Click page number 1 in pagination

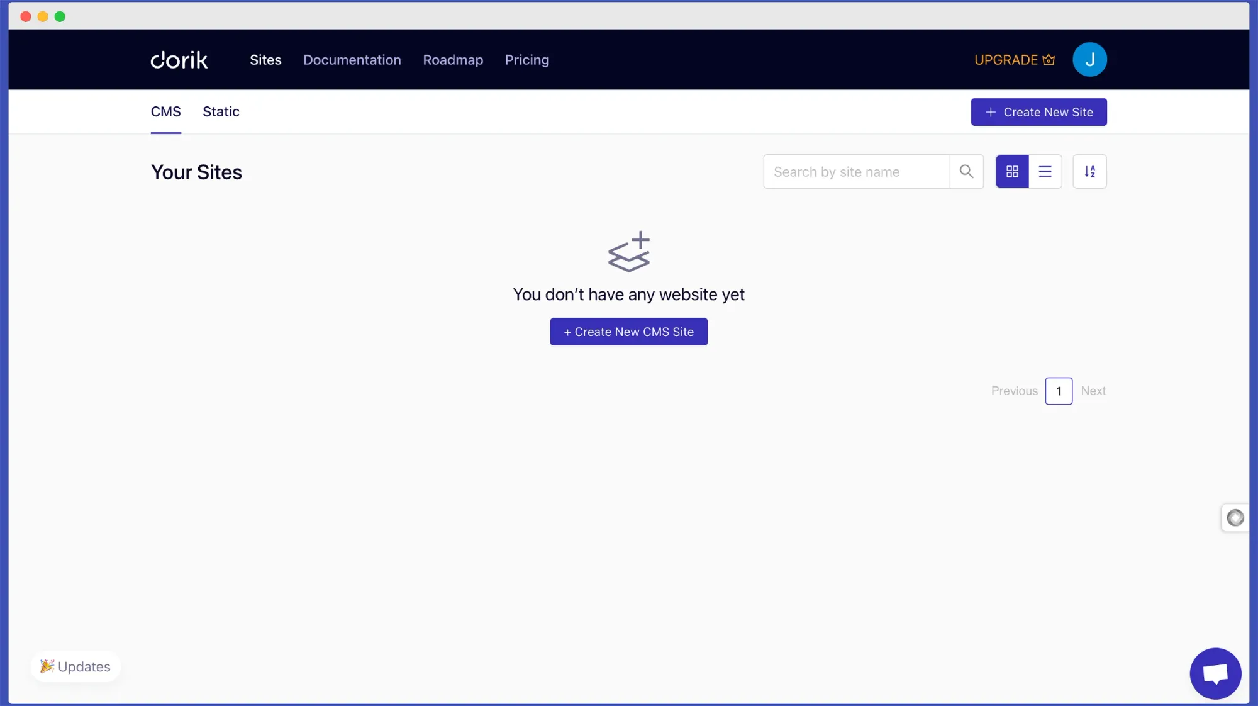tap(1059, 391)
